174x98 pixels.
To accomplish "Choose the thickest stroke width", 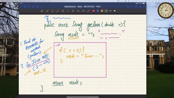I will [x=115, y=11].
